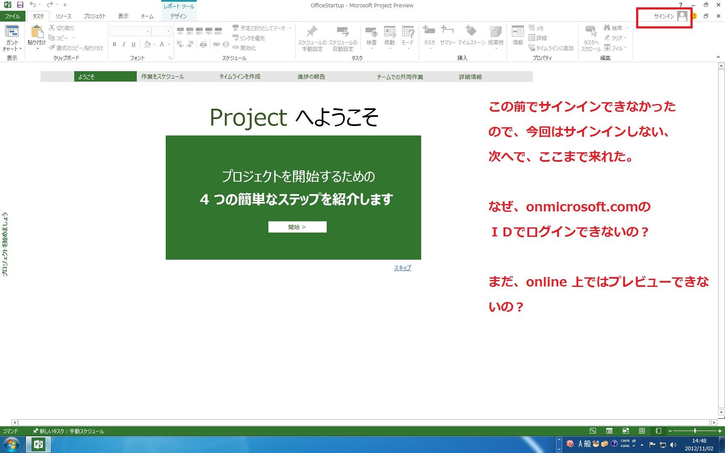Insert a Milestone (マイルストーン)

click(471, 36)
